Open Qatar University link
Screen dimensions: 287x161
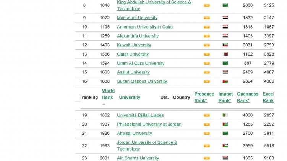(x=133, y=54)
